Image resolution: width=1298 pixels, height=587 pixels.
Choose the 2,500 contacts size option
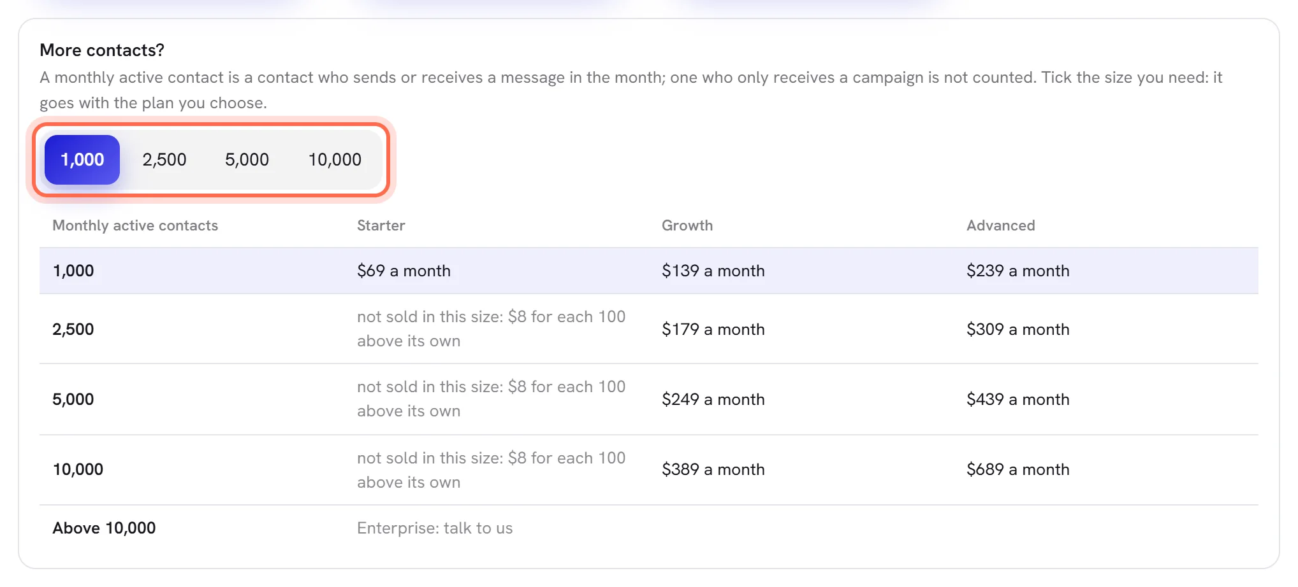[164, 160]
